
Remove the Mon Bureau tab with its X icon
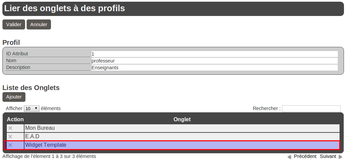(10, 128)
